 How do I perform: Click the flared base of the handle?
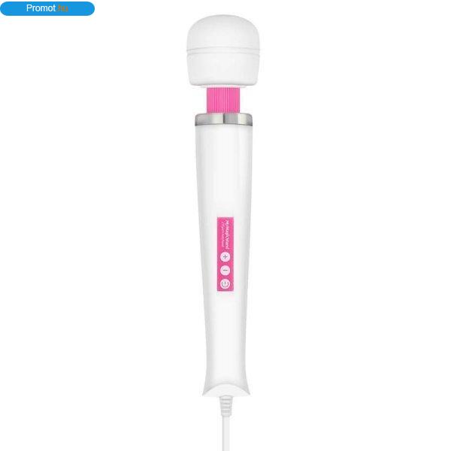(x=225, y=386)
